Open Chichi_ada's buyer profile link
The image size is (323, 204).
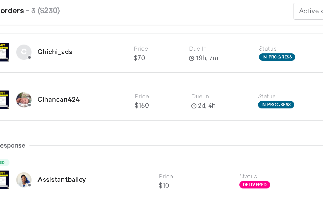coord(55,52)
